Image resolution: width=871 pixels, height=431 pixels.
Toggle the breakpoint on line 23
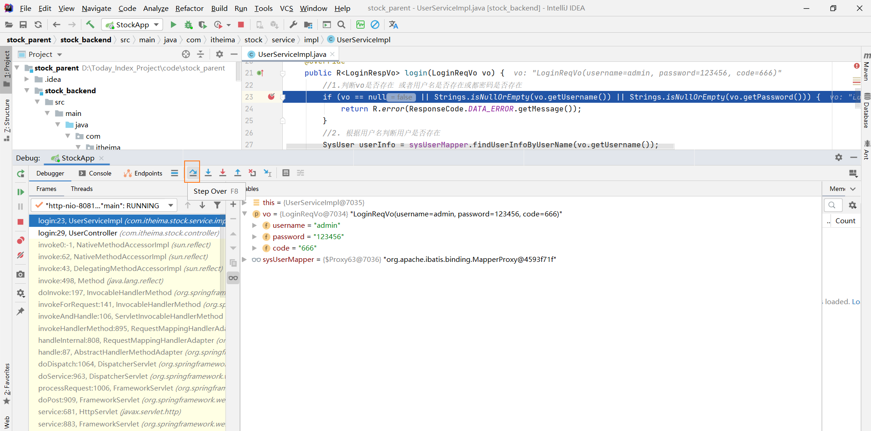[271, 96]
